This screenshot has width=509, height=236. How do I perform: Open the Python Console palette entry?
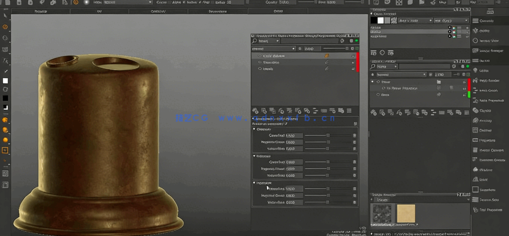488,151
